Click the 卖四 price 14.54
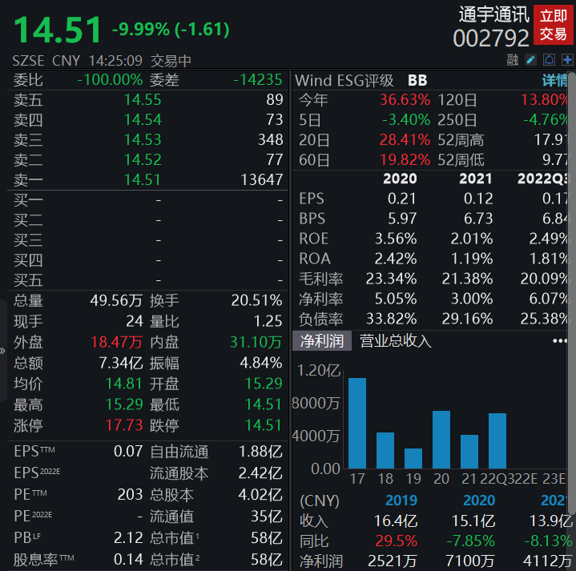576x571 pixels. (143, 119)
